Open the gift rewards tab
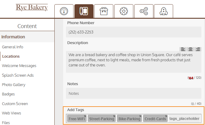This screenshot has height=125, width=205. [104, 11]
